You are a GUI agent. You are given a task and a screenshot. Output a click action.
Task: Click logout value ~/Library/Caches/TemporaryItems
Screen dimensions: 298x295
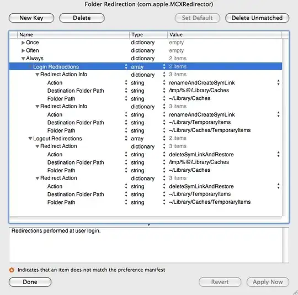[210, 202]
